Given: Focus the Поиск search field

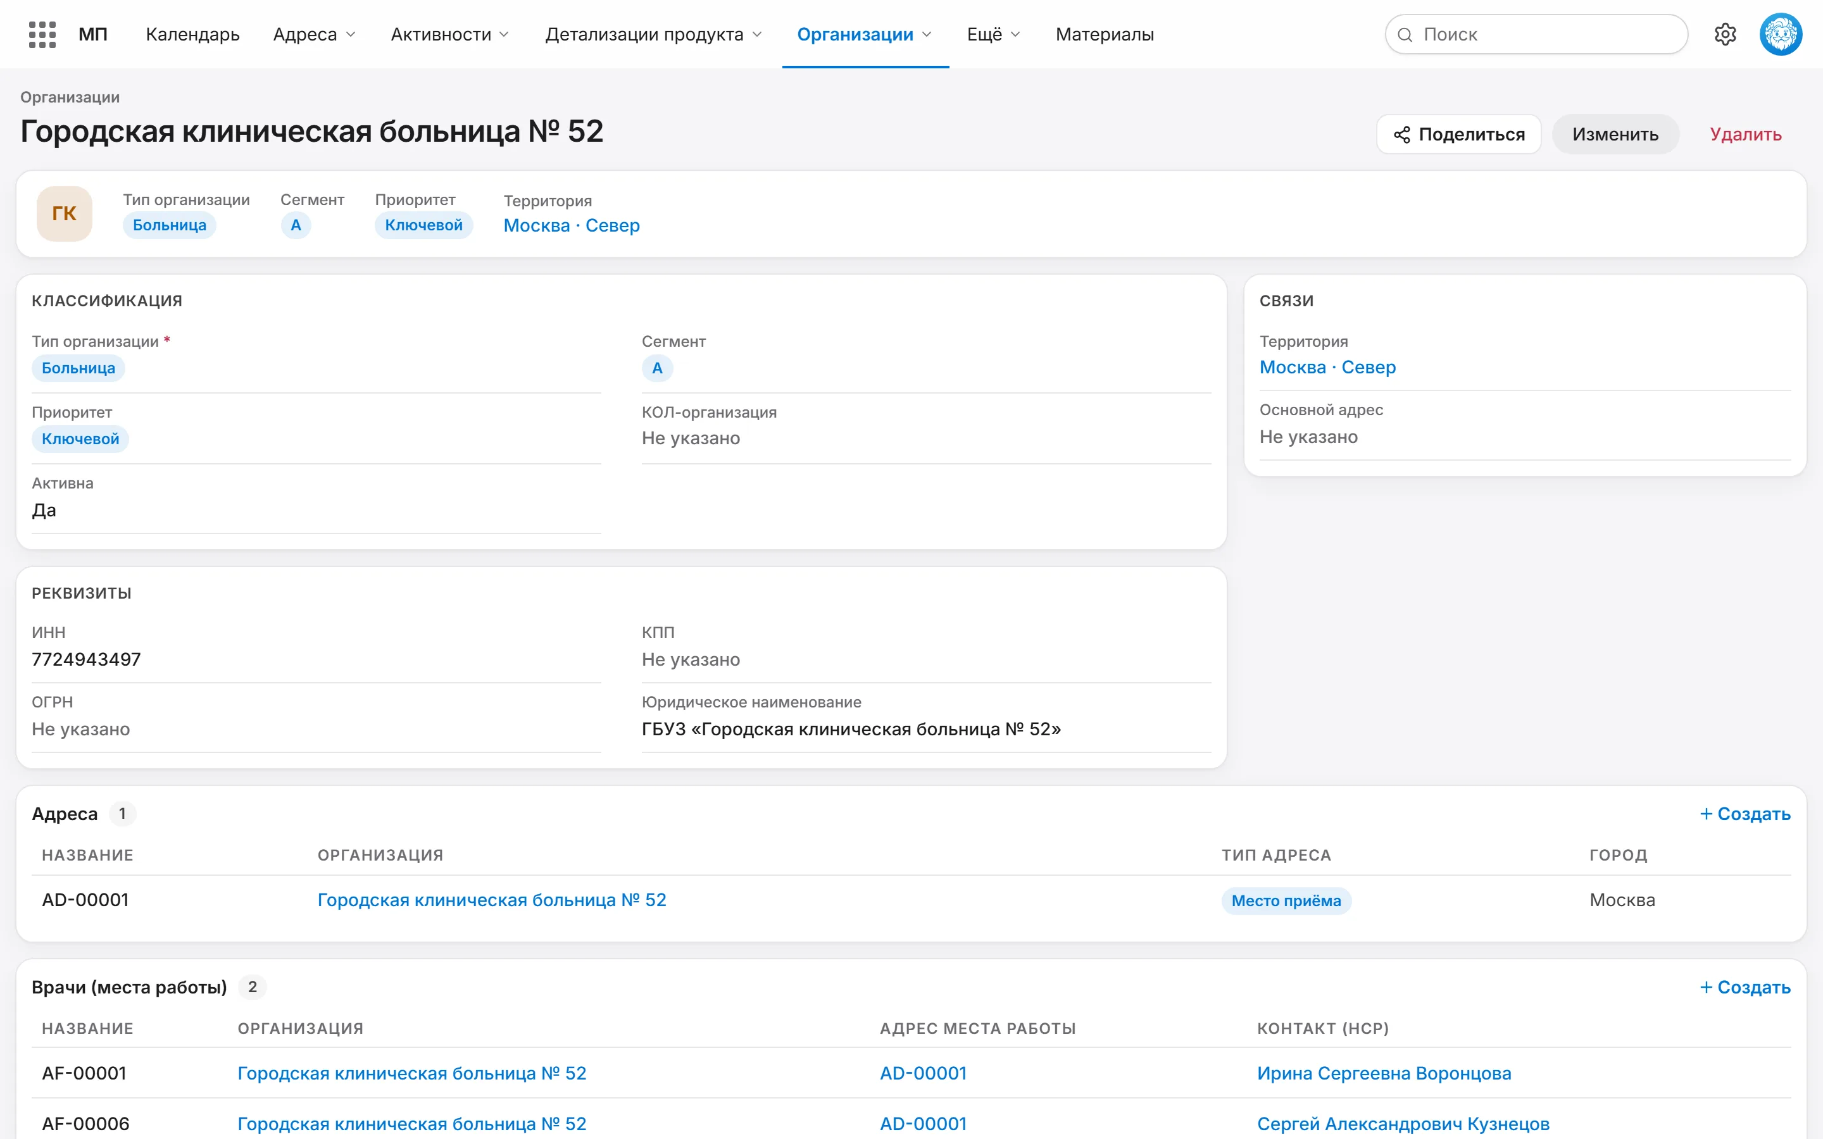Looking at the screenshot, I should pyautogui.click(x=1537, y=35).
